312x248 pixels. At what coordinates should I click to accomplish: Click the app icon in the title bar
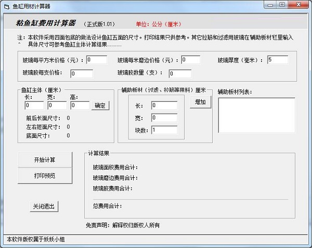6,6
